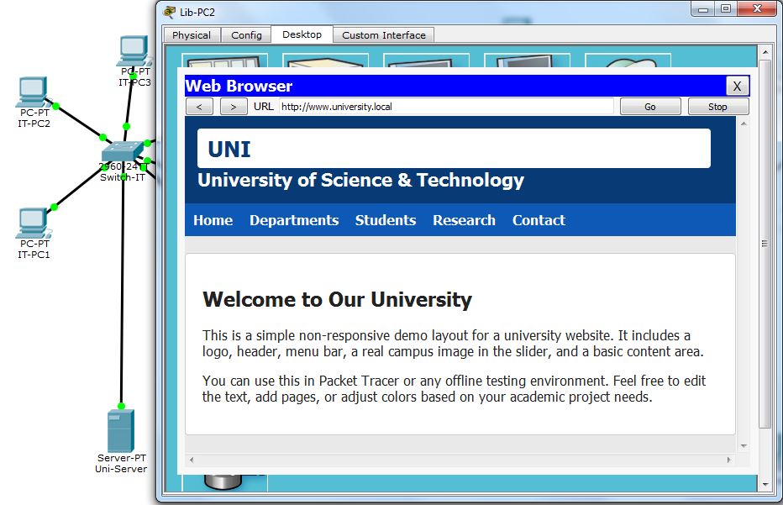Go to the Research page link

(x=464, y=220)
